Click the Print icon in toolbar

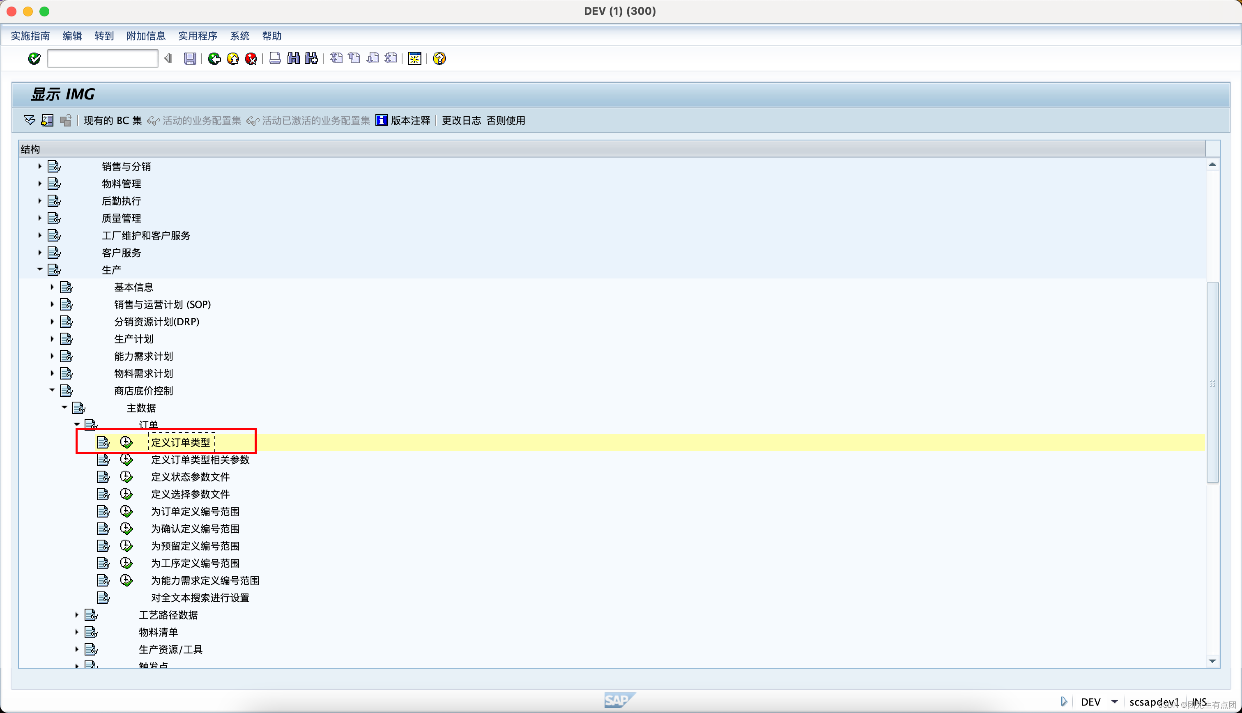click(275, 59)
